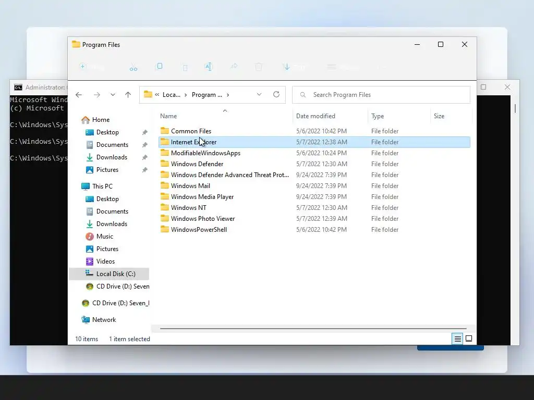Click the Administrator command prompt title bar
Image resolution: width=534 pixels, height=400 pixels.
[39, 87]
